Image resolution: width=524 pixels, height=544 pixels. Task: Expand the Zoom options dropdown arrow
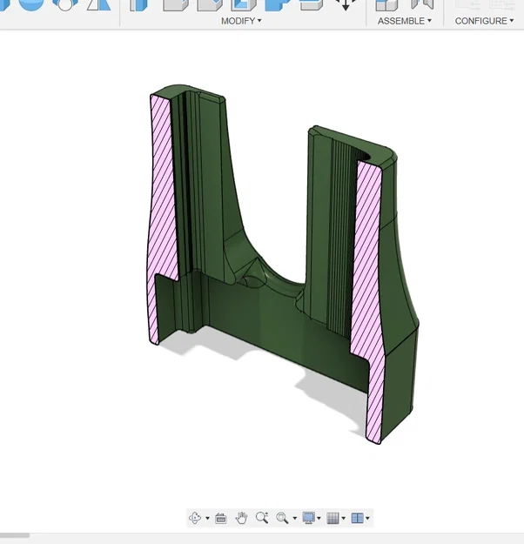[x=294, y=519]
